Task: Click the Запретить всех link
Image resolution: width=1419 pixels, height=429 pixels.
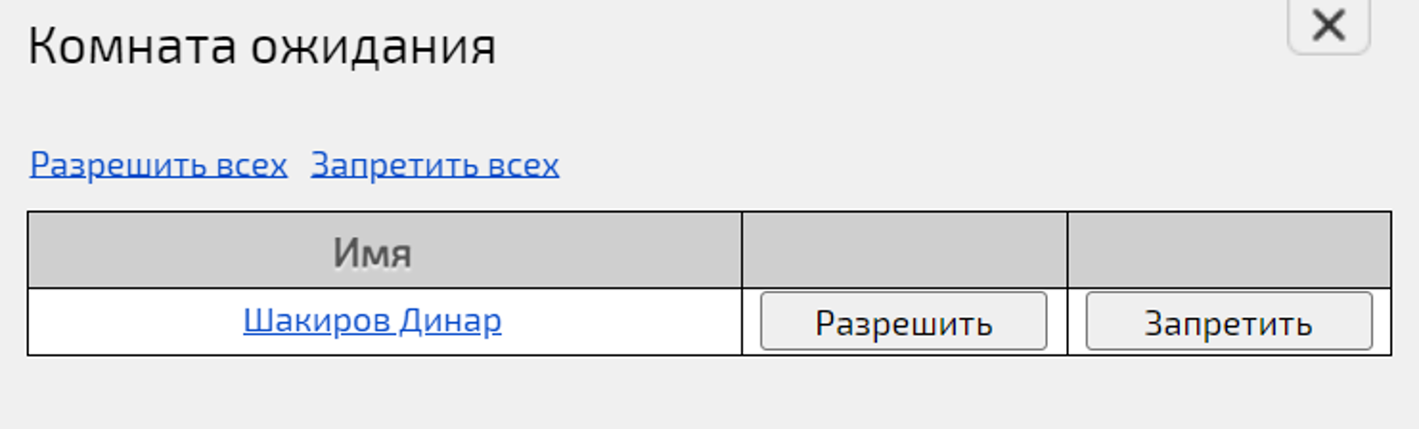Action: (435, 165)
